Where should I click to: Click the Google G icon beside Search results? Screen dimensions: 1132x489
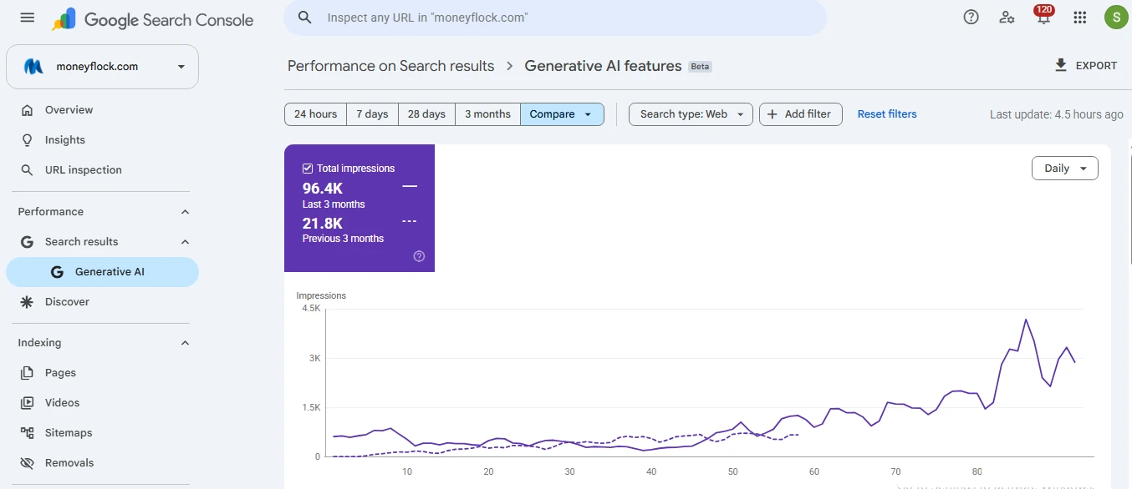[28, 242]
